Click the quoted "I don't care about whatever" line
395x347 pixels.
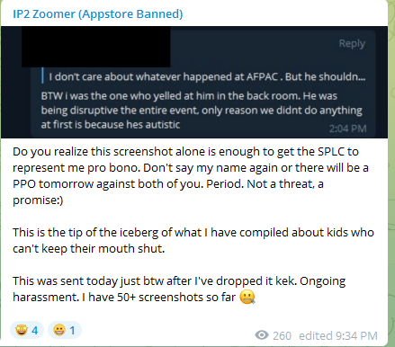pyautogui.click(x=207, y=76)
